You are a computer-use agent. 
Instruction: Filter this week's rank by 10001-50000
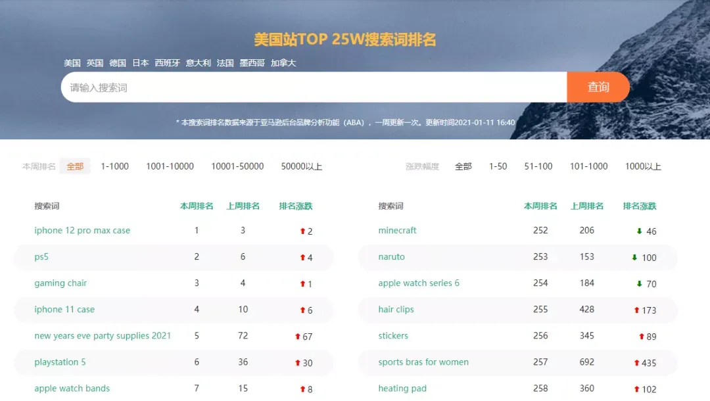[x=237, y=166]
